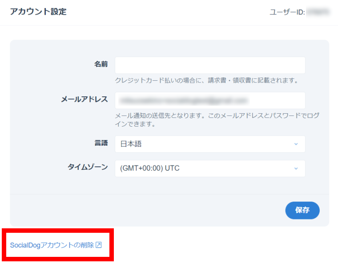
Task: Click into the メールアドレス input field
Action: click(210, 100)
